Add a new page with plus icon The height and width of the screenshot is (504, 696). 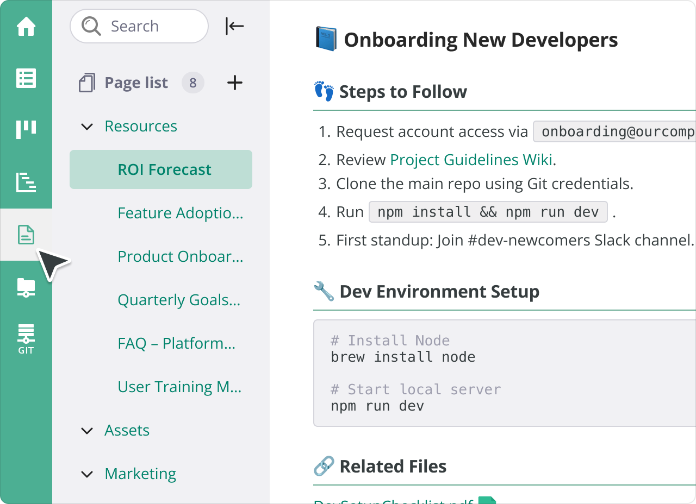pyautogui.click(x=234, y=83)
